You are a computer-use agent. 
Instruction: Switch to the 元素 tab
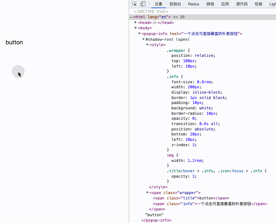pos(158,4)
